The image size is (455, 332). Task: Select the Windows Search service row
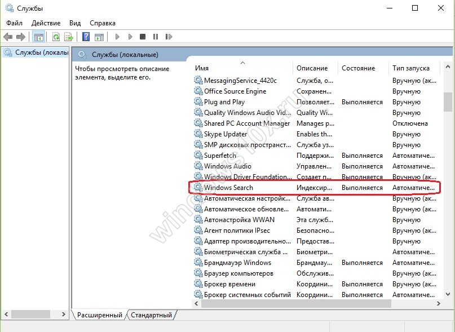228,188
